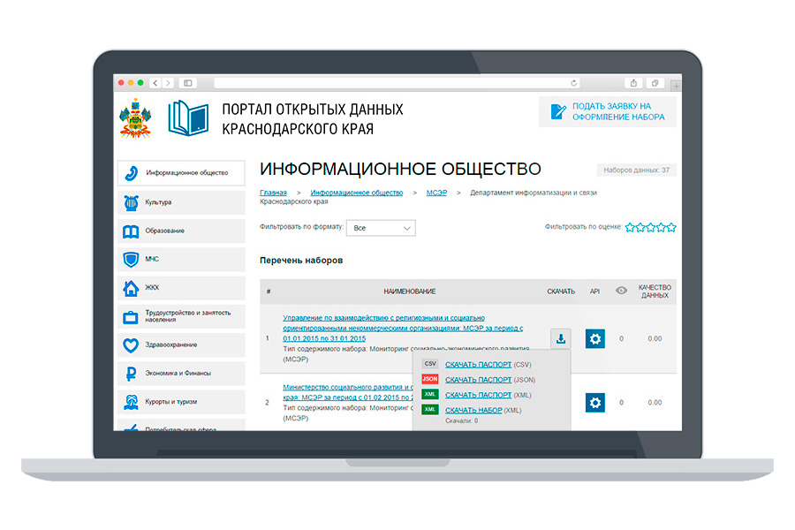Viewport: 795px width, 530px height.
Task: Click the portal title Портал открытых данных
Action: (313, 119)
